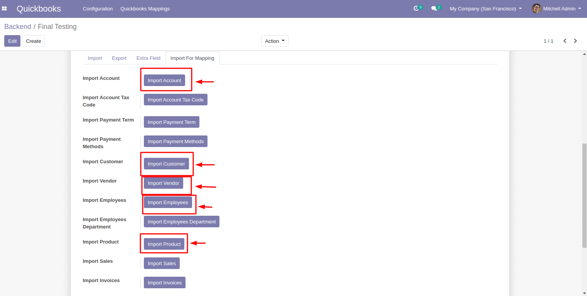Open the Action dropdown
The width and height of the screenshot is (587, 296).
click(275, 41)
